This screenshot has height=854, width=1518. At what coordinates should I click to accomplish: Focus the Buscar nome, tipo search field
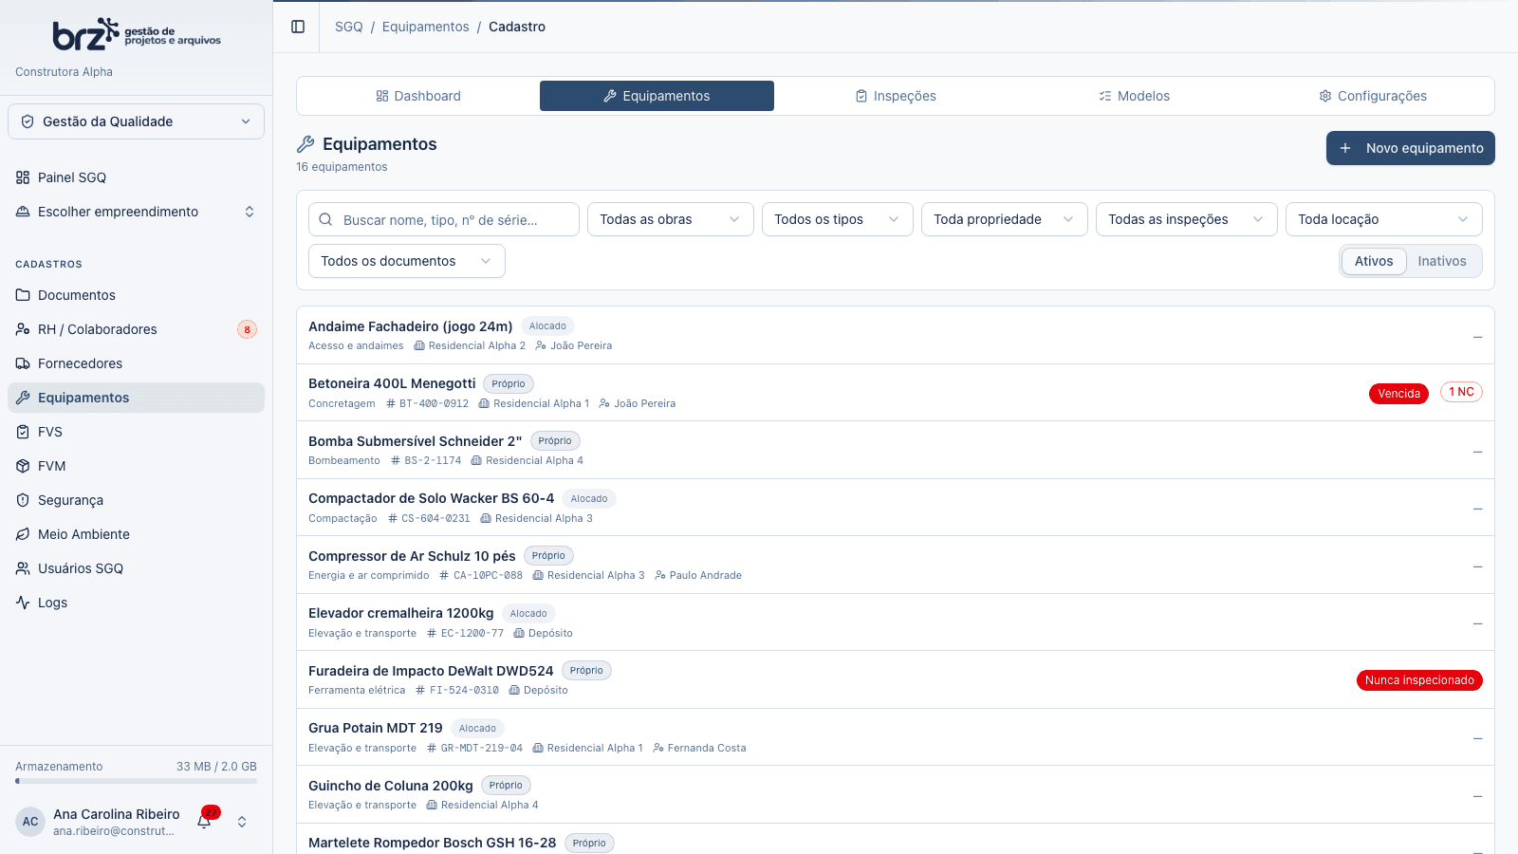[444, 219]
